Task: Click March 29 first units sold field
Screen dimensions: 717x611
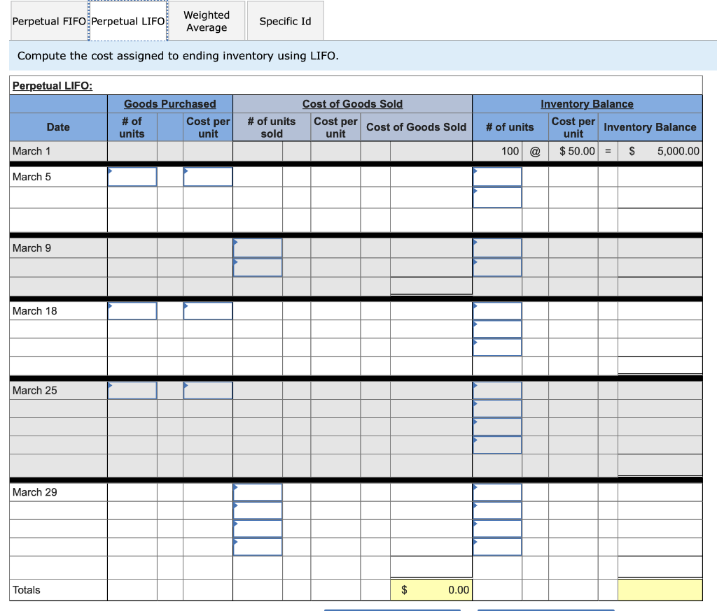Action: click(x=258, y=492)
